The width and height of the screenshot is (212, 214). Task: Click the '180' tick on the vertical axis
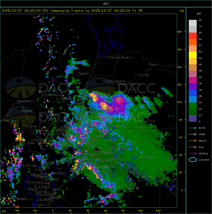tap(179, 32)
